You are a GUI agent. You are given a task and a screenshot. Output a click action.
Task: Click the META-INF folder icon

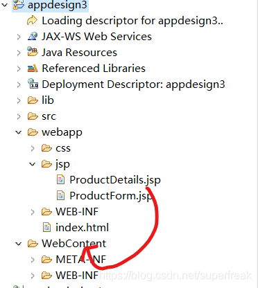click(46, 260)
